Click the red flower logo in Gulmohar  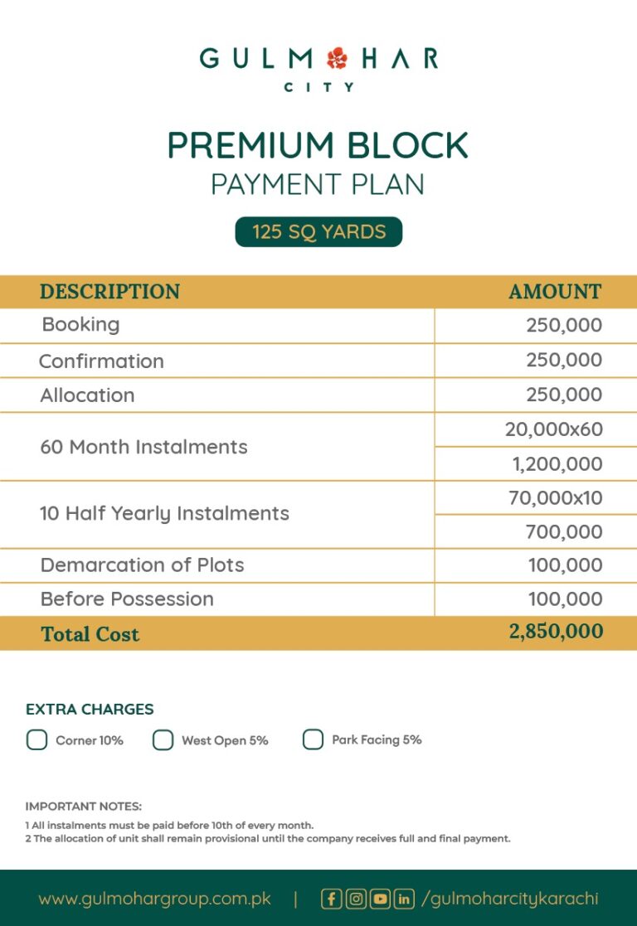click(x=337, y=59)
